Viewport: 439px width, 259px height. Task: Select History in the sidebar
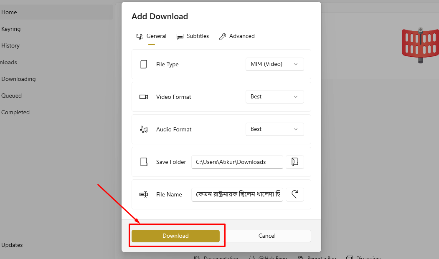pos(10,45)
